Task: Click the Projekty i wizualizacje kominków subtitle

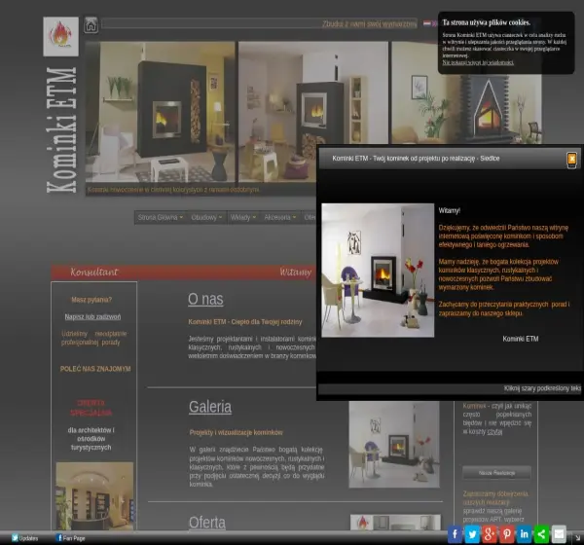Action: pyautogui.click(x=236, y=432)
